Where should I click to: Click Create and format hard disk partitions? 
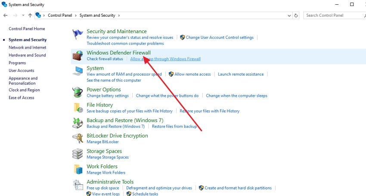pos(238,188)
